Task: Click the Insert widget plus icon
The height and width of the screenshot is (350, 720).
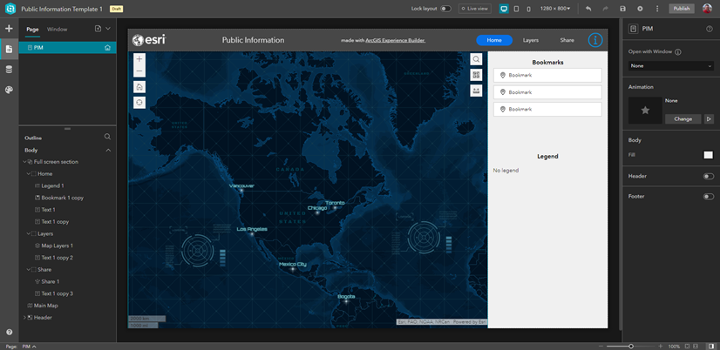Action: click(x=9, y=29)
